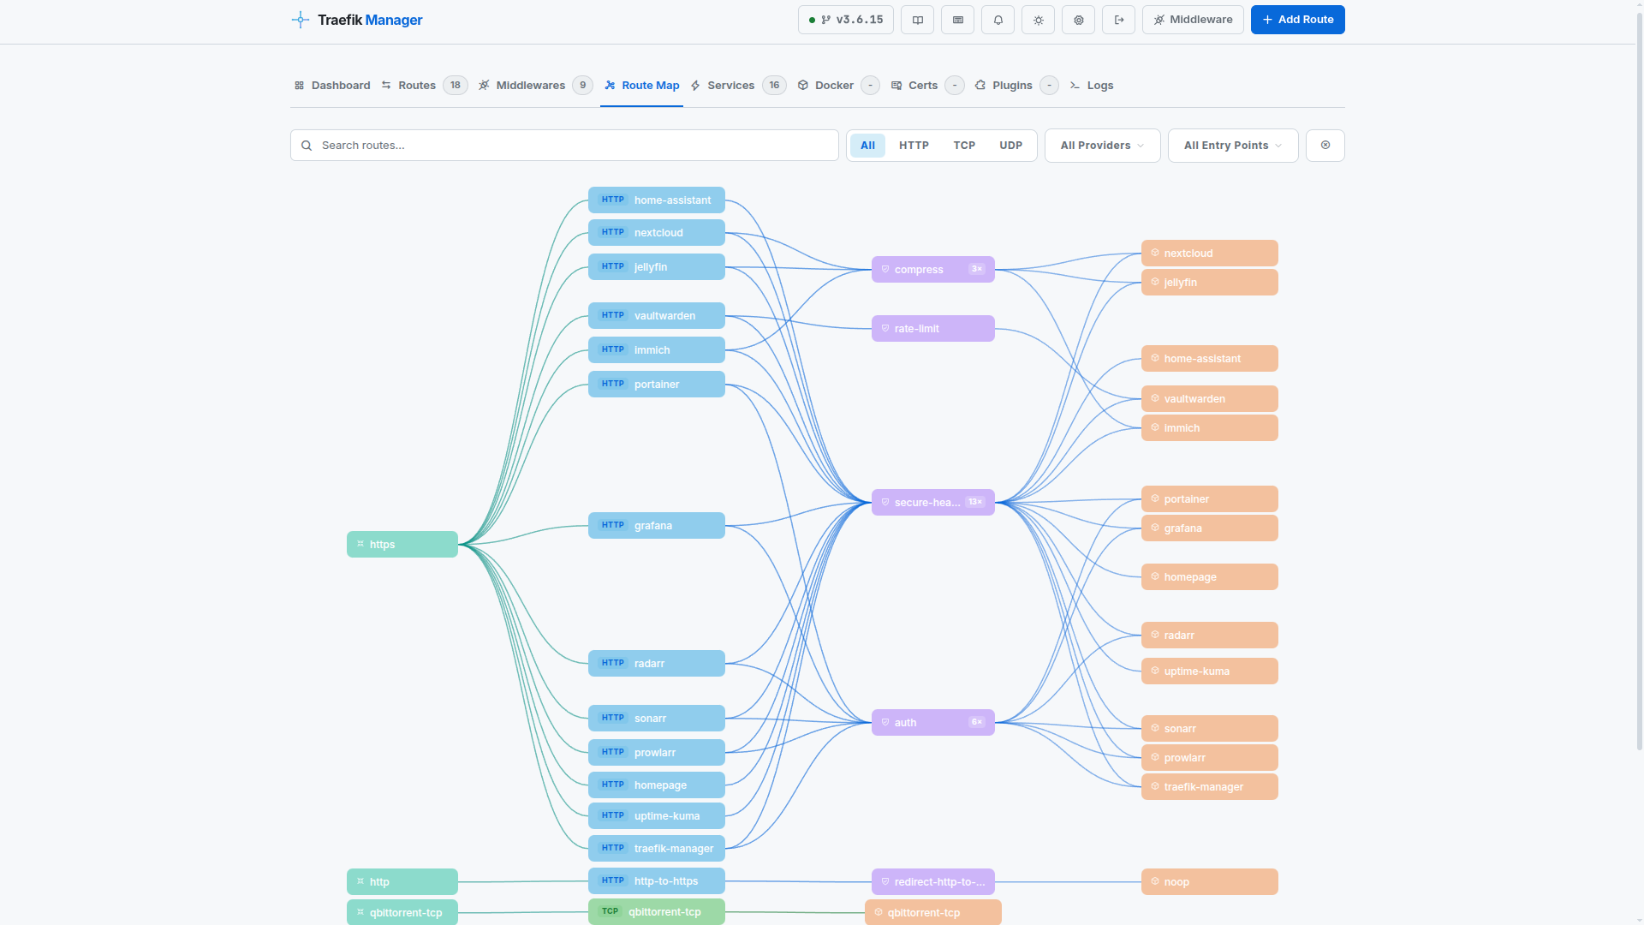This screenshot has width=1644, height=925.
Task: Click the grafana service node
Action: click(1210, 528)
